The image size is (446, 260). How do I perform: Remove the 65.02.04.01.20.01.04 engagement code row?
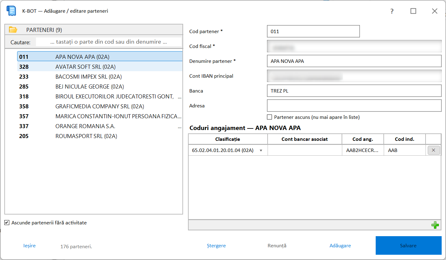coord(434,150)
